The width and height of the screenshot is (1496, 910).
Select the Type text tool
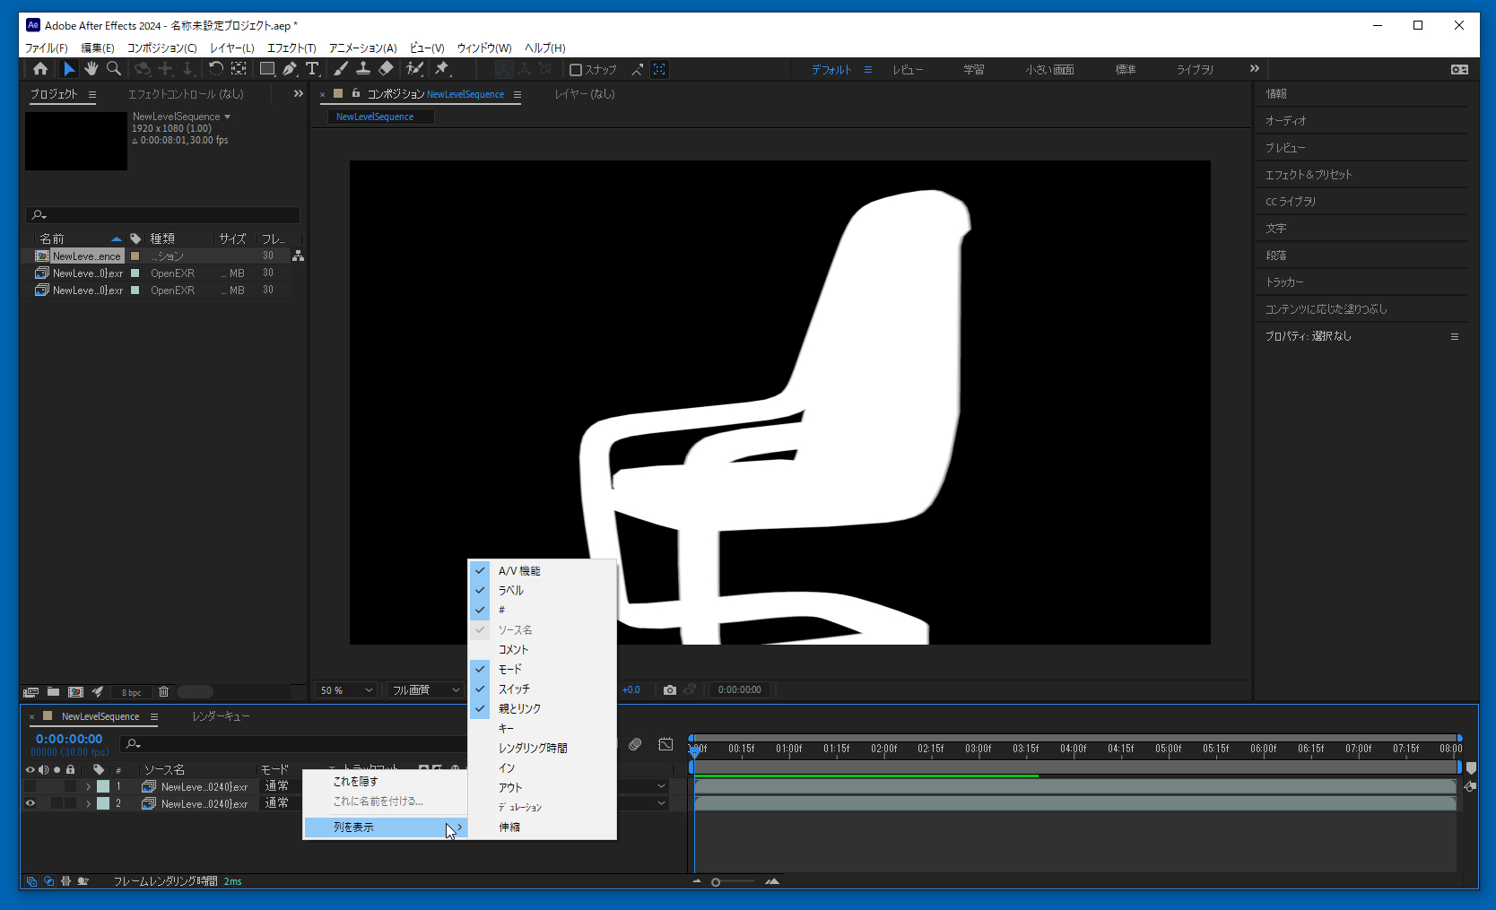(x=312, y=69)
